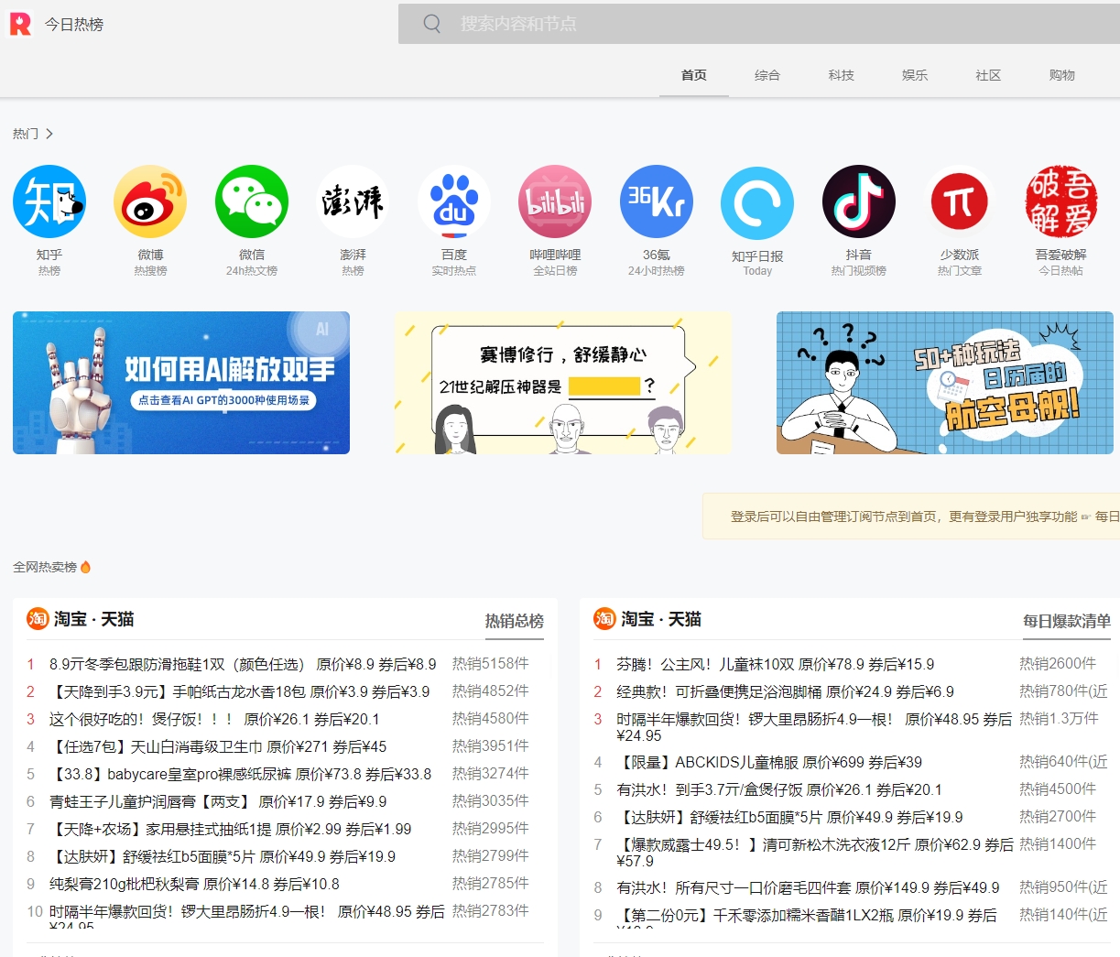
Task: Open 舒缓祛红b5面膜 listing in 每日爆款清单
Action: tap(789, 817)
